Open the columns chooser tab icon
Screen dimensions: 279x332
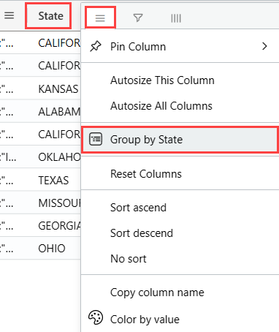(176, 18)
